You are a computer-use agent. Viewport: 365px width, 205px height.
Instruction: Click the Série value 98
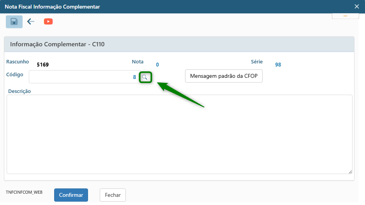(278, 65)
